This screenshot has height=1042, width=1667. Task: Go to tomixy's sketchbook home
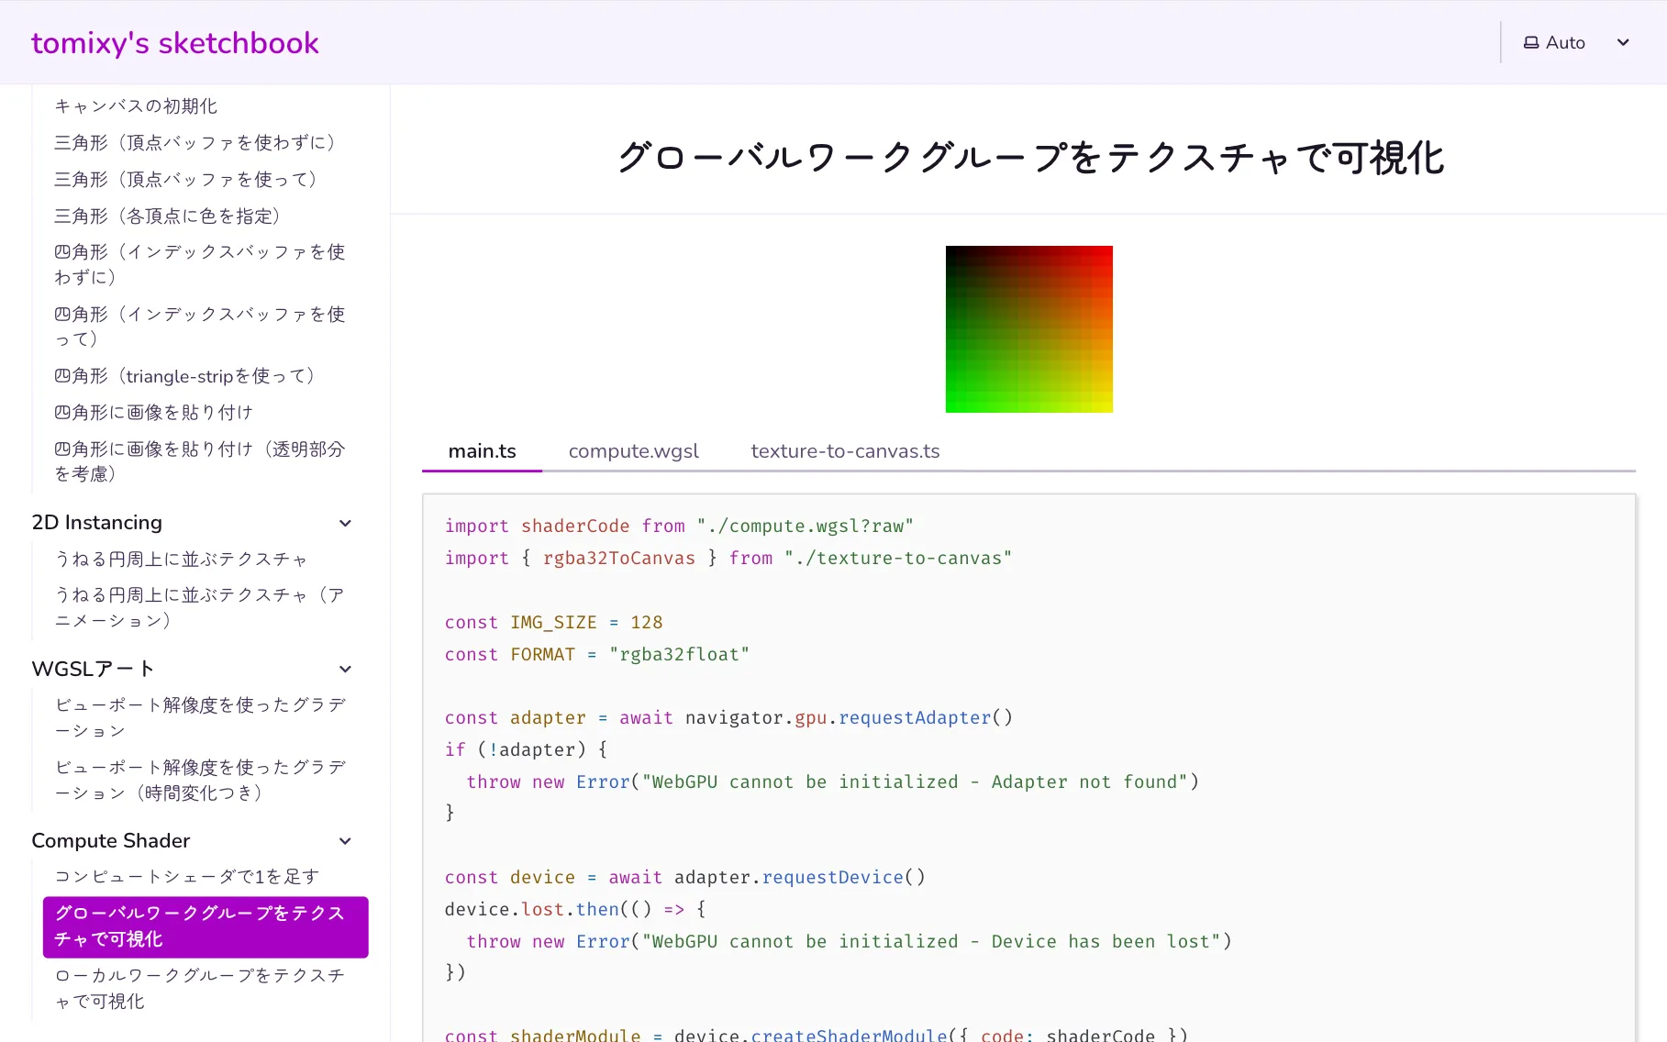(174, 43)
